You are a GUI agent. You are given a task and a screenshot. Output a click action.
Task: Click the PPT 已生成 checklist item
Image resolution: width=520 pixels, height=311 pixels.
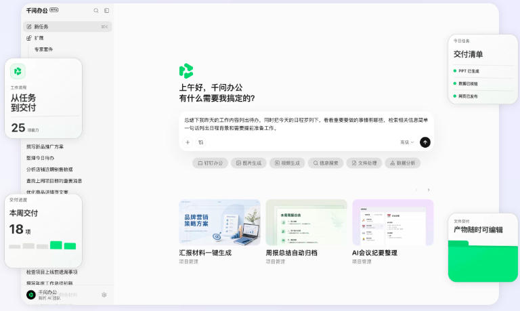[x=466, y=71]
